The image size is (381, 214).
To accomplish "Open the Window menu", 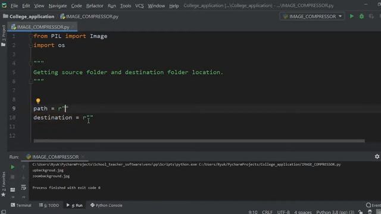I will pyautogui.click(x=156, y=5).
